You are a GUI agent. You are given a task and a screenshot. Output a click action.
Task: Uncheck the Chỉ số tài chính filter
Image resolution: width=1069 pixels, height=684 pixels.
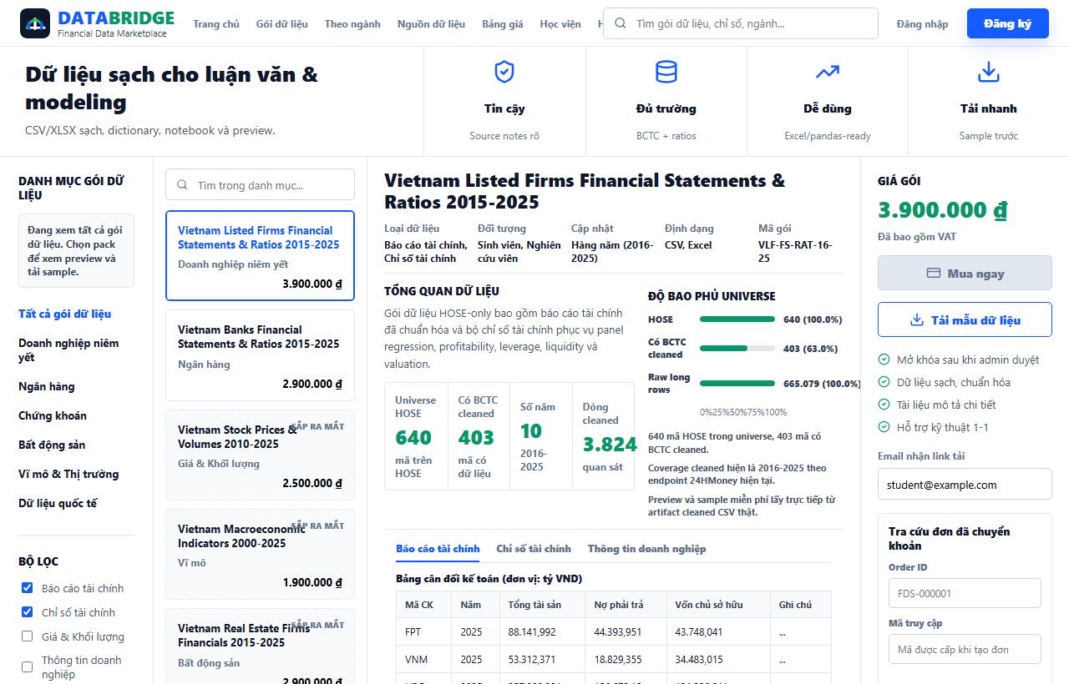pyautogui.click(x=27, y=612)
